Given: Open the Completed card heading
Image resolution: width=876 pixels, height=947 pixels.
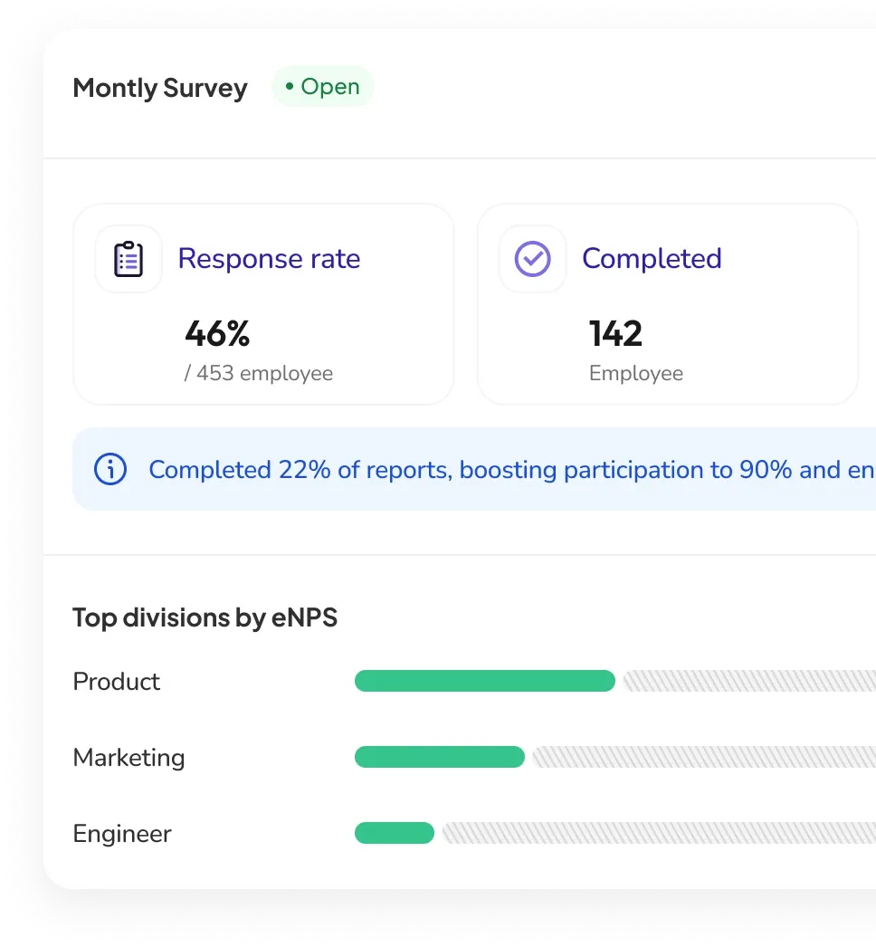Looking at the screenshot, I should click(652, 259).
